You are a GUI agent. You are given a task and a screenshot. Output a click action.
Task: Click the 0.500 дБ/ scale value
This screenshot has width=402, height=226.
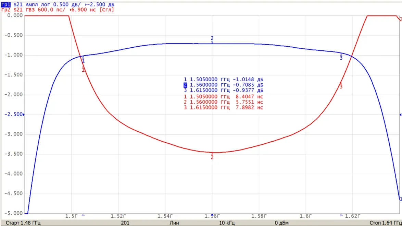(x=67, y=4)
